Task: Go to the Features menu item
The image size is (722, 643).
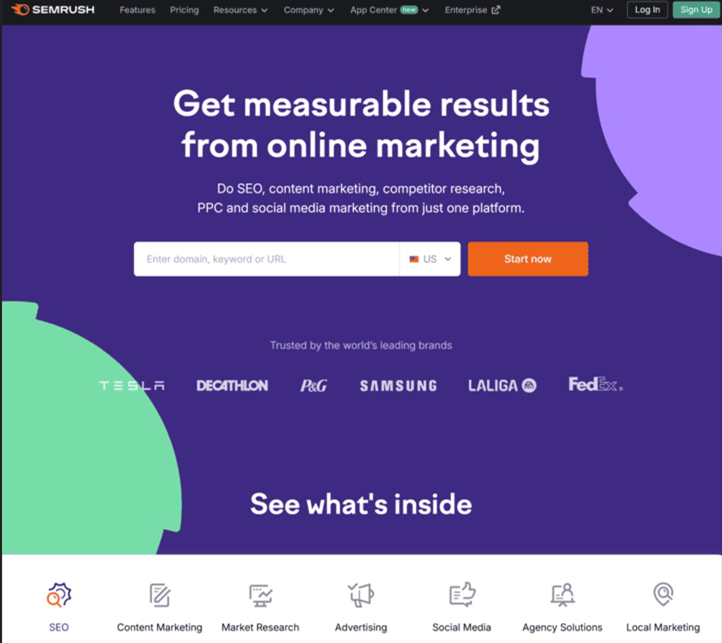Action: [x=137, y=10]
